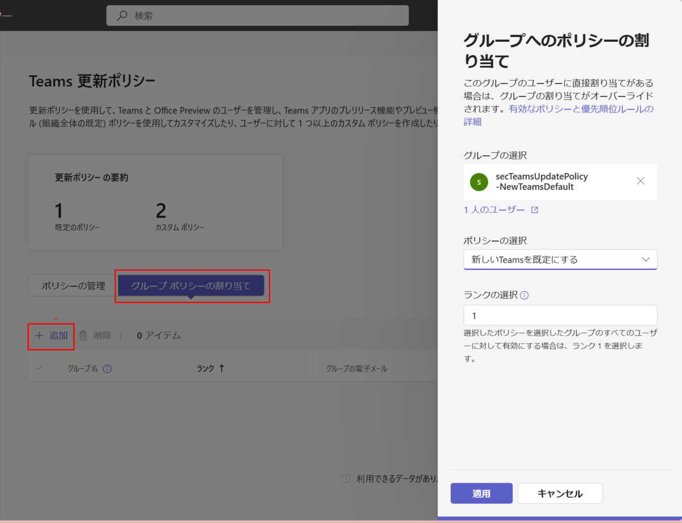Image resolution: width=682 pixels, height=523 pixels.
Task: Click the ランクの選択 info icon
Action: 525,295
